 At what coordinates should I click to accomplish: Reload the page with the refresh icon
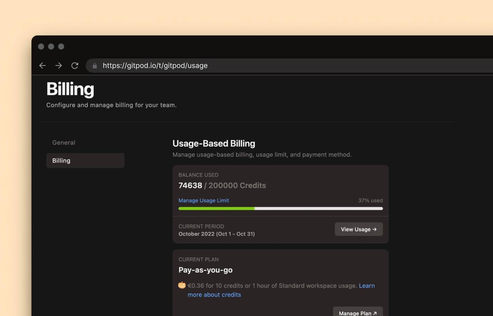point(75,66)
